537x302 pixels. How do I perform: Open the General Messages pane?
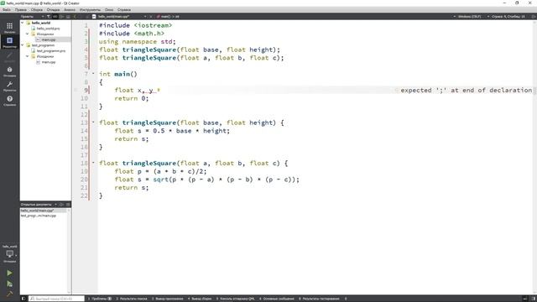click(x=277, y=299)
